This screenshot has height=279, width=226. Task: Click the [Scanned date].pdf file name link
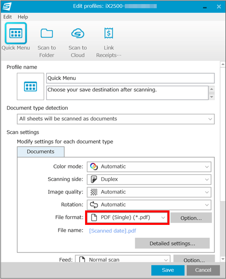click(x=112, y=231)
